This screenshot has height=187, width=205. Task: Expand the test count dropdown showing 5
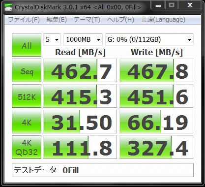[x=52, y=39]
